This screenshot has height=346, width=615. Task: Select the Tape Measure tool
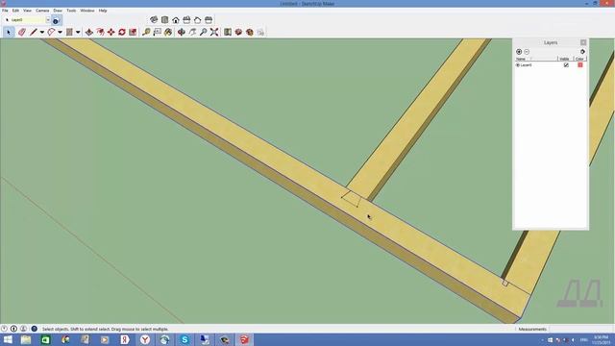click(146, 32)
